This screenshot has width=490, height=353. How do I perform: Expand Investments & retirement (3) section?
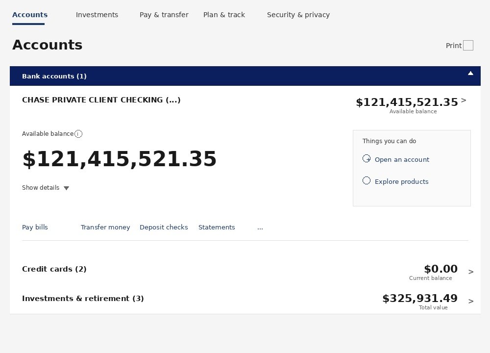pos(83,299)
